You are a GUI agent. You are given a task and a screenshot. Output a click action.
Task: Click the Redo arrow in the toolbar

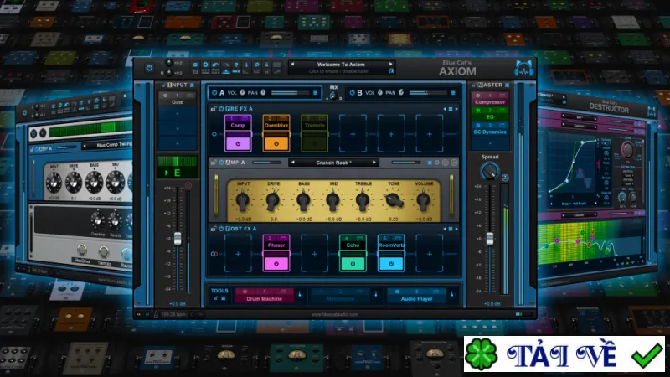point(226,65)
